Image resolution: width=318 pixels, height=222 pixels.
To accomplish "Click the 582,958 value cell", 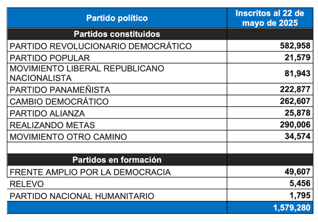I will (x=295, y=46).
